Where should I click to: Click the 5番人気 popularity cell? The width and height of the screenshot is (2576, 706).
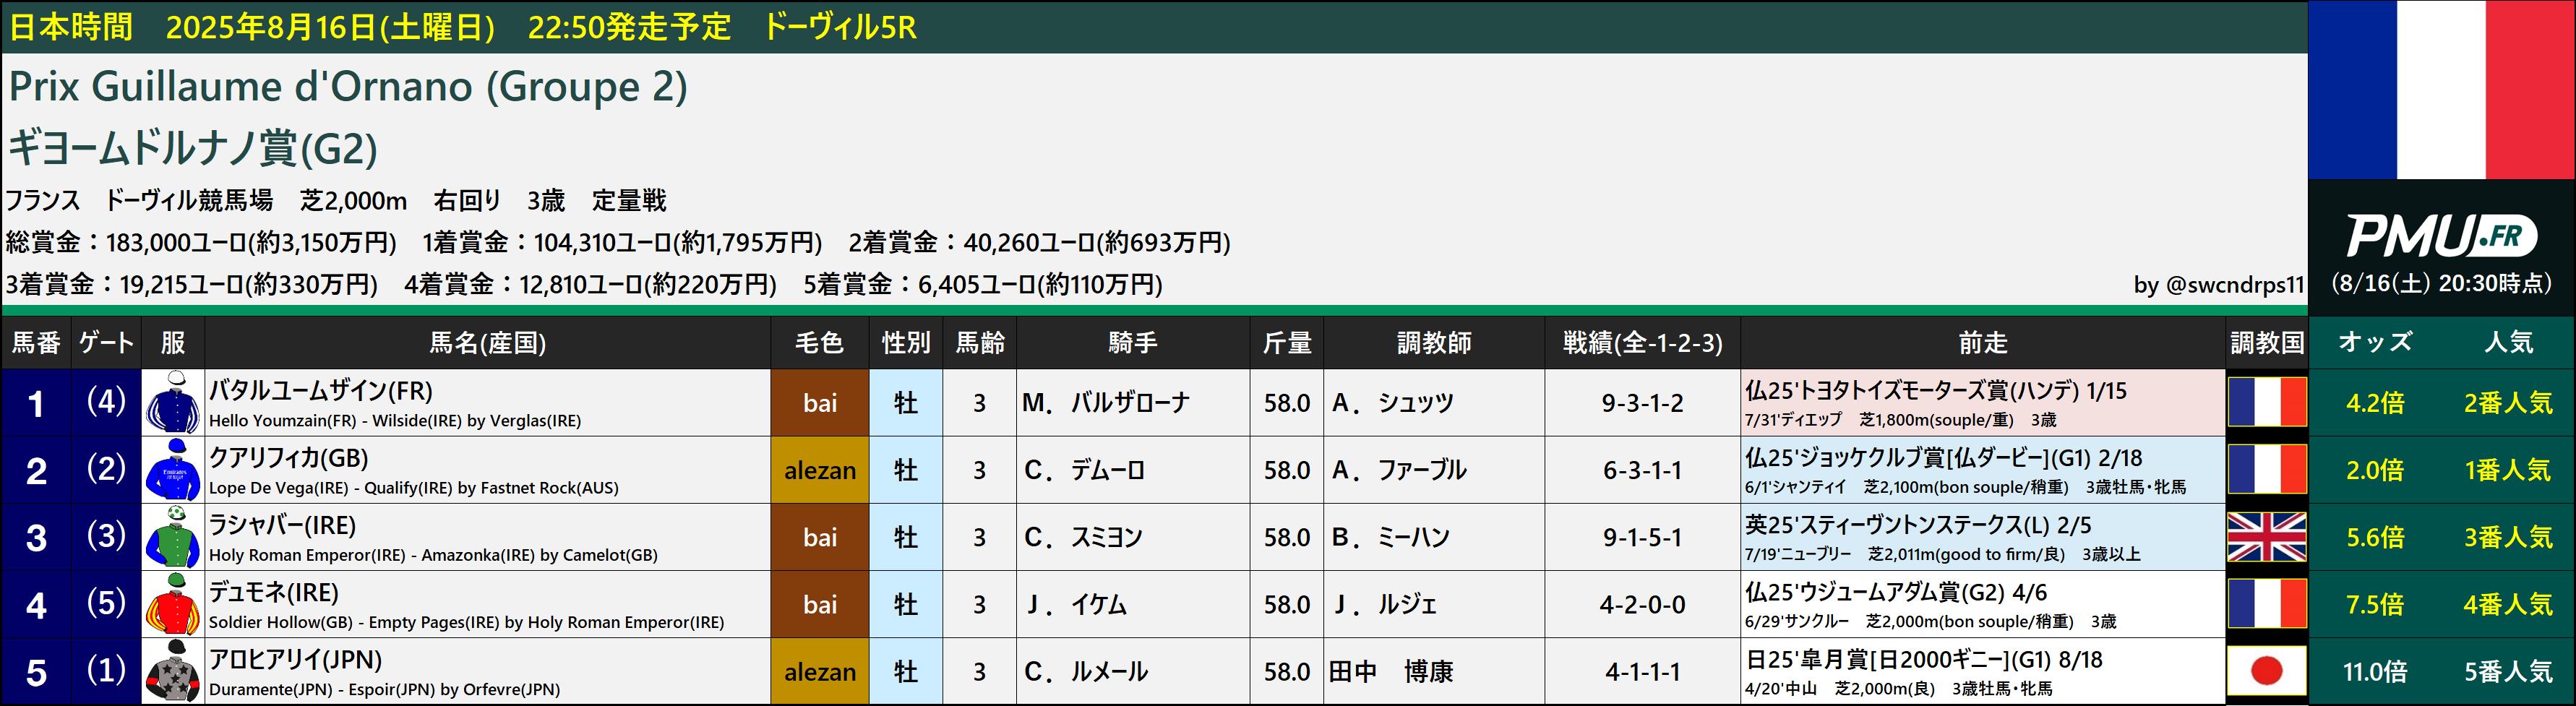(2508, 671)
